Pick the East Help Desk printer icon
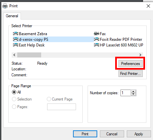 click(x=16, y=45)
